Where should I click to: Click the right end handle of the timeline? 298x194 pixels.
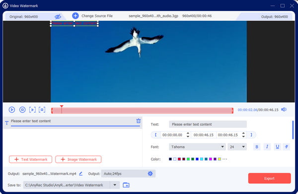tap(232, 111)
